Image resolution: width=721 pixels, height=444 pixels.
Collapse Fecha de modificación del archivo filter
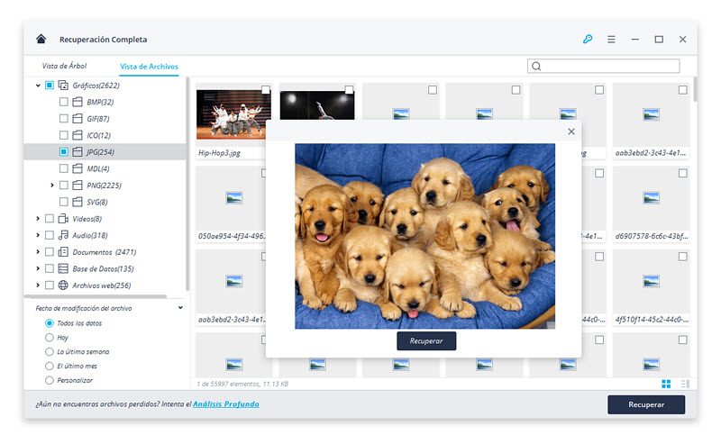pyautogui.click(x=180, y=308)
